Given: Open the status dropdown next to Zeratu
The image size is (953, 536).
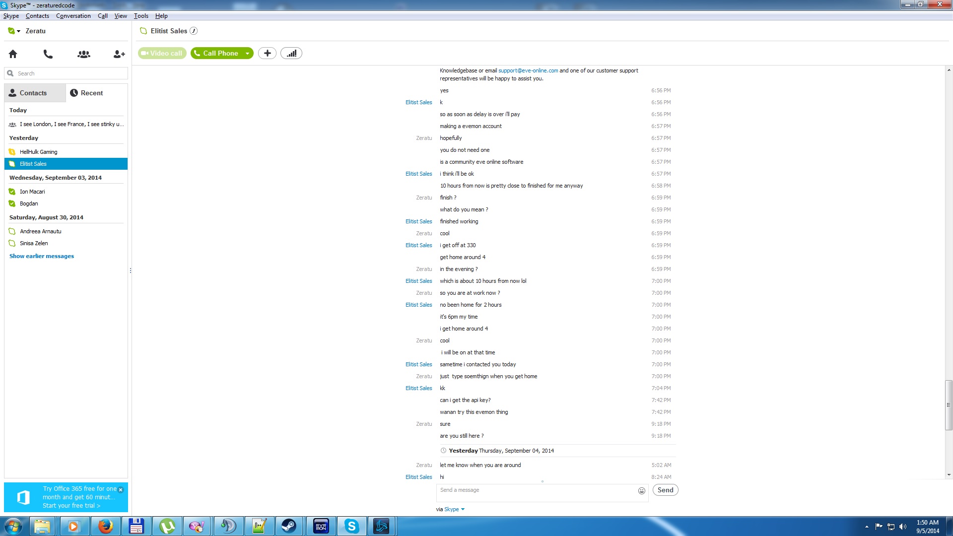Looking at the screenshot, I should pyautogui.click(x=19, y=31).
